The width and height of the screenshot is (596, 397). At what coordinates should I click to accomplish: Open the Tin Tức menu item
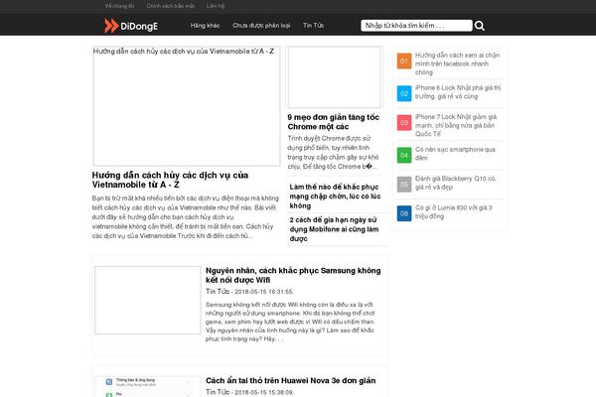pyautogui.click(x=314, y=26)
